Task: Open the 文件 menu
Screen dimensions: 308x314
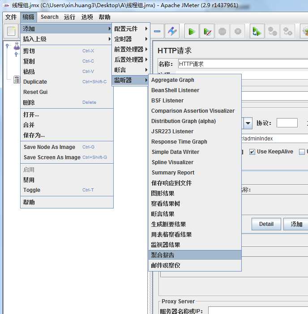Action: pyautogui.click(x=11, y=17)
